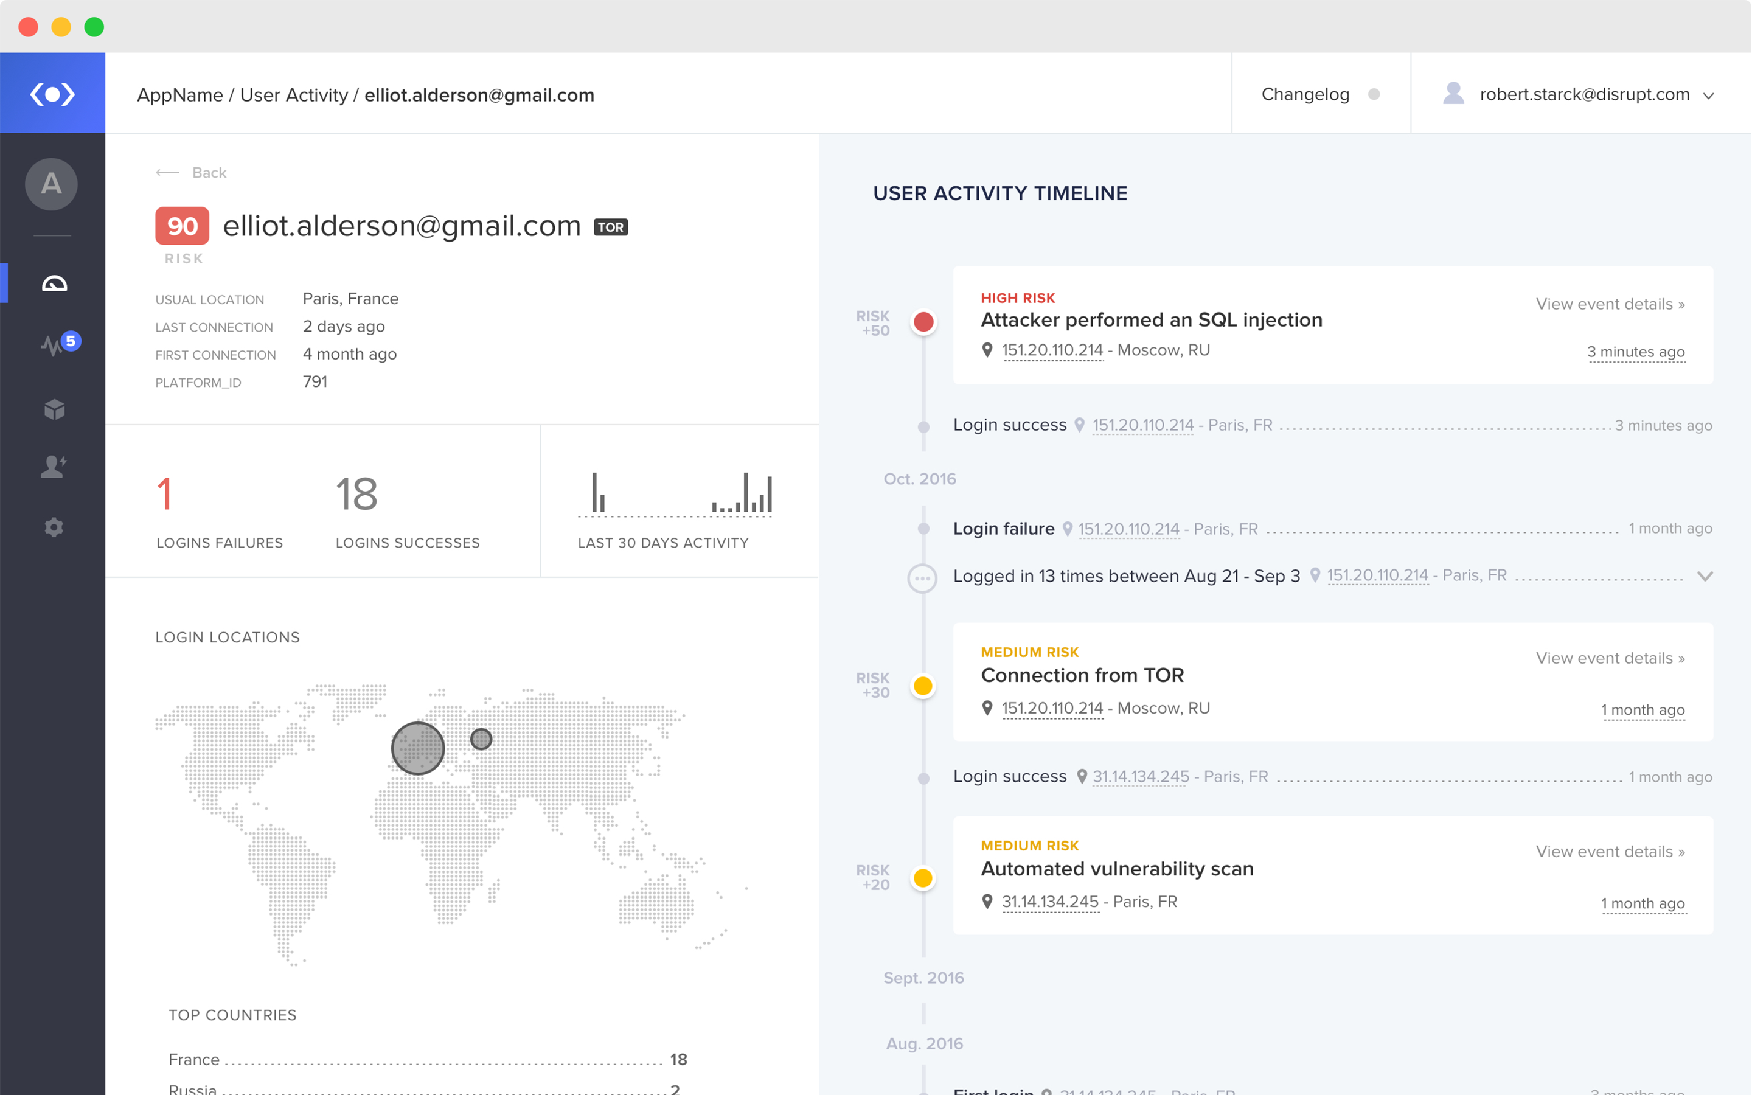This screenshot has width=1752, height=1095.
Task: Open the user sidebar icon
Action: pyautogui.click(x=54, y=467)
